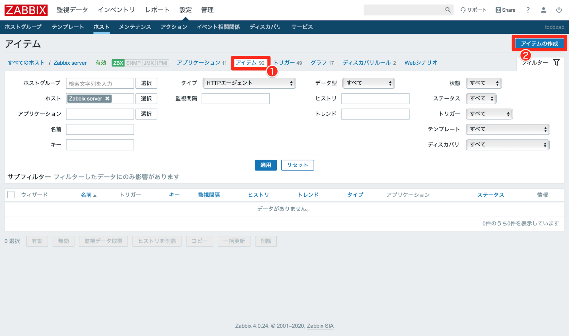Open the すべてのホスト link

pyautogui.click(x=26, y=63)
